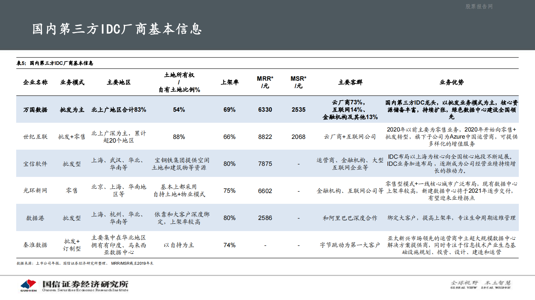Image resolution: width=535 pixels, height=300 pixels.
Task: Click the 和阿里巴巴深度合作 customer cell
Action: (x=350, y=218)
